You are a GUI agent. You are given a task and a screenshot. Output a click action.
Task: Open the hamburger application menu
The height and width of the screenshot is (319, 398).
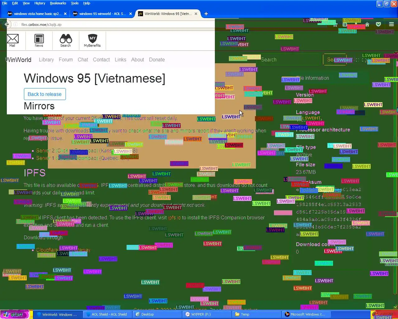tap(391, 24)
